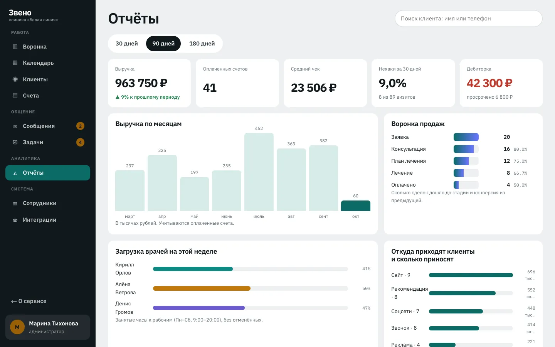Open Сотрудники page
Screen dimensions: 555x347
(48, 204)
